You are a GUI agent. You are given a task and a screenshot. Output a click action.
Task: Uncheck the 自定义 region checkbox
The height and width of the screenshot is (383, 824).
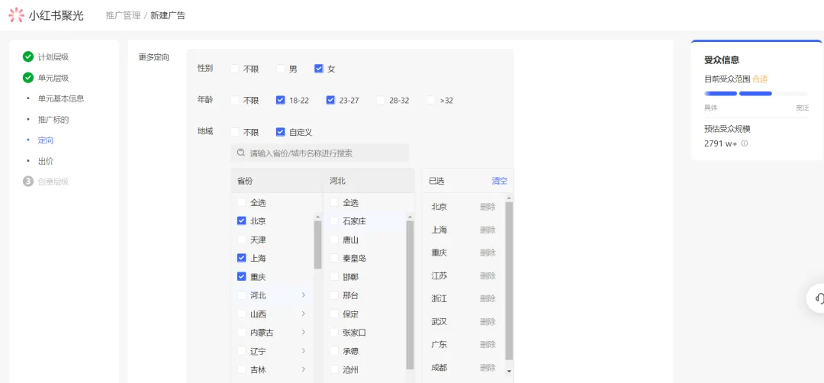(x=281, y=132)
